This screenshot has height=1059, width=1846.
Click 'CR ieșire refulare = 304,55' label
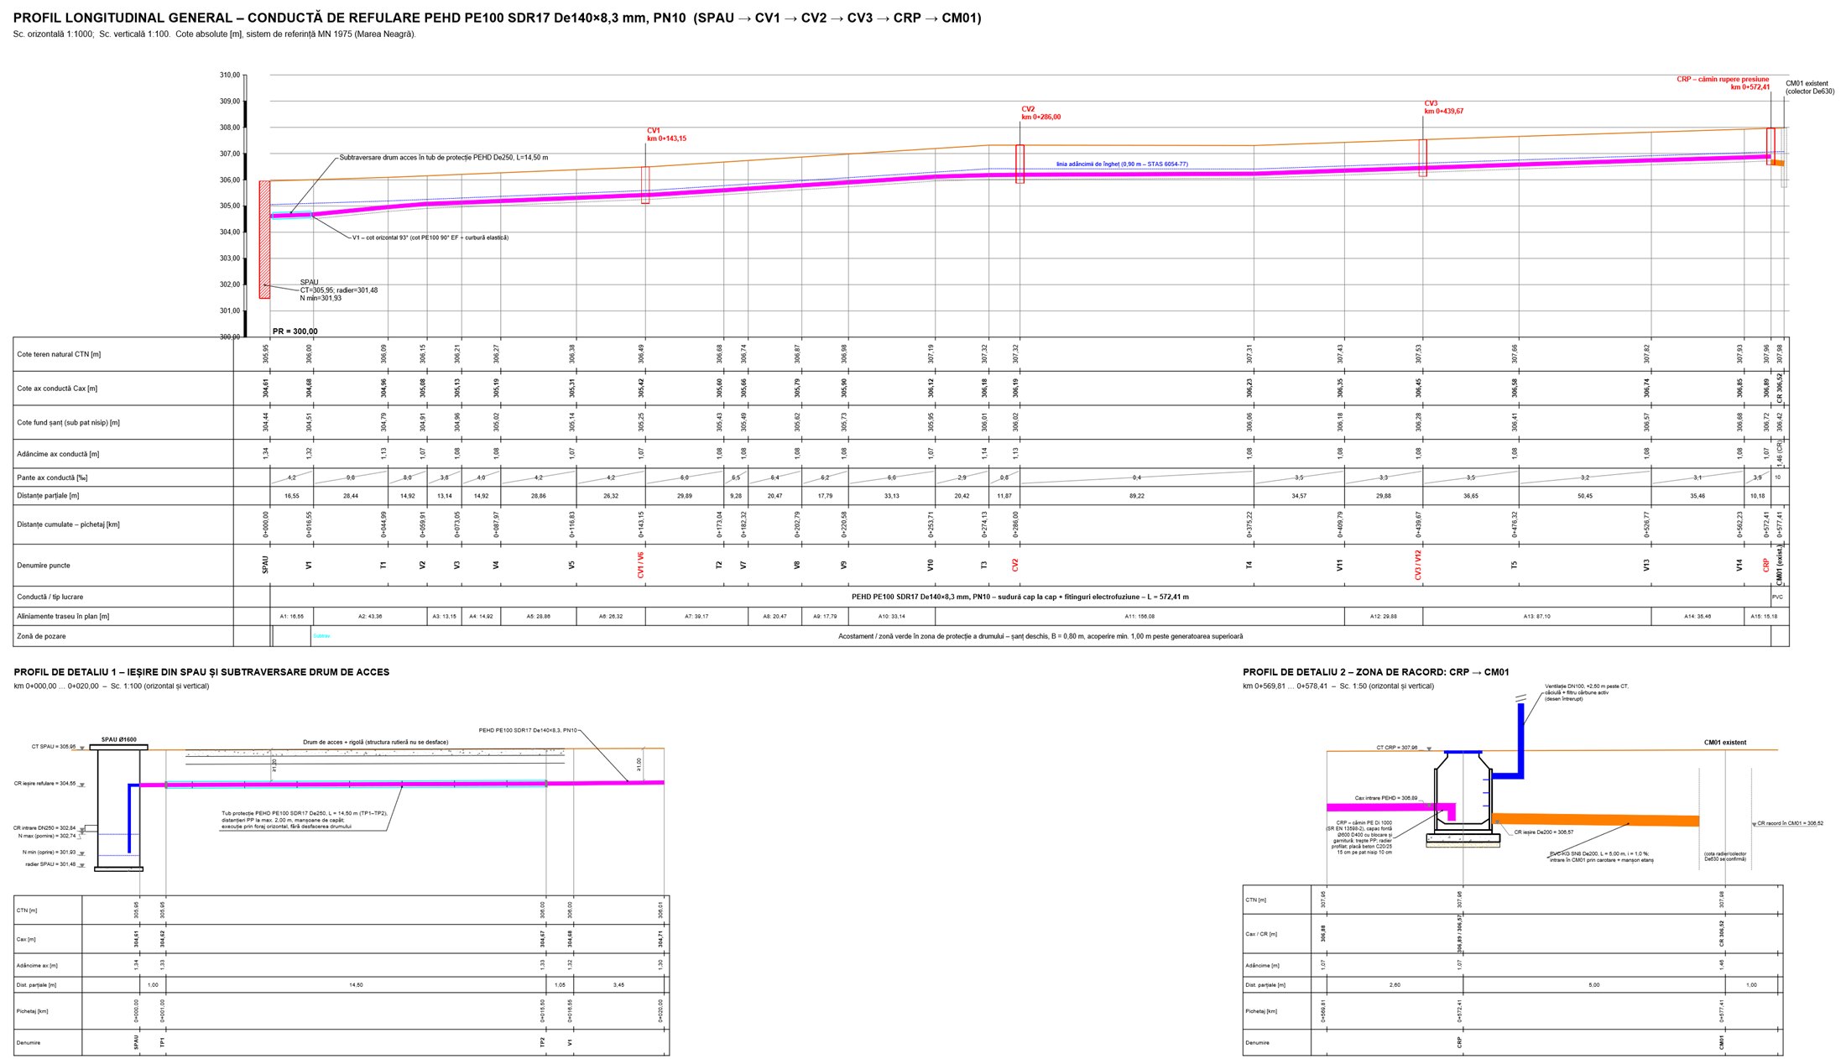pyautogui.click(x=44, y=784)
